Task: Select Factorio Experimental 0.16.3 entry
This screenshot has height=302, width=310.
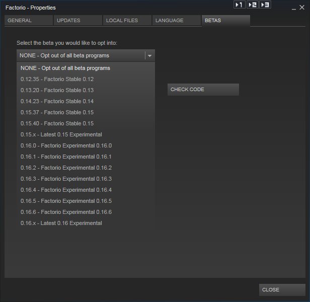Action: pyautogui.click(x=86, y=179)
